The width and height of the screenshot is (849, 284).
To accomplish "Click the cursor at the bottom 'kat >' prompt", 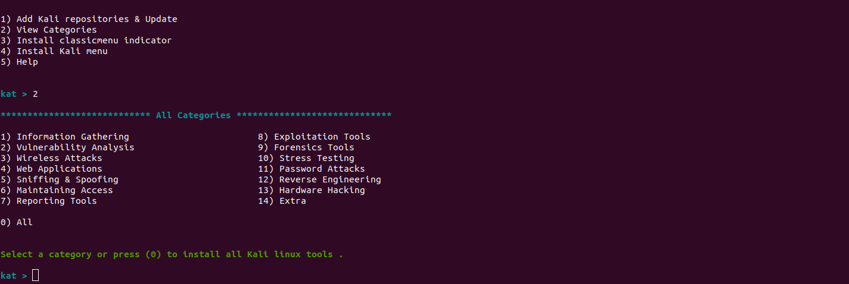I will (x=36, y=275).
